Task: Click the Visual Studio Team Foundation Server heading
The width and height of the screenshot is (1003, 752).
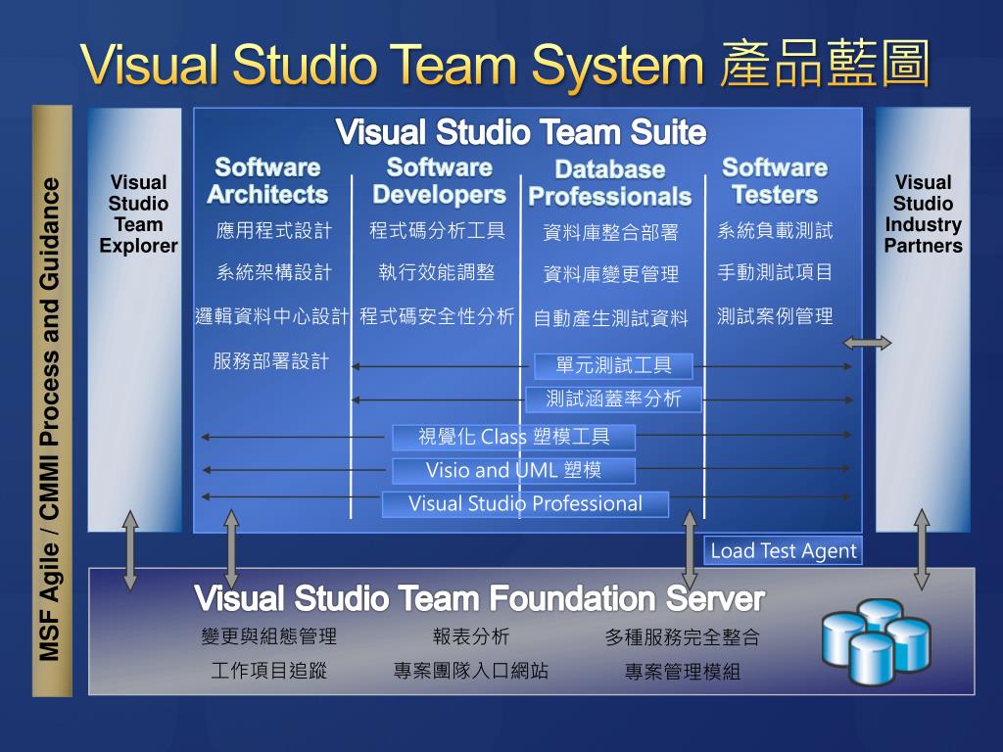Action: click(x=480, y=598)
